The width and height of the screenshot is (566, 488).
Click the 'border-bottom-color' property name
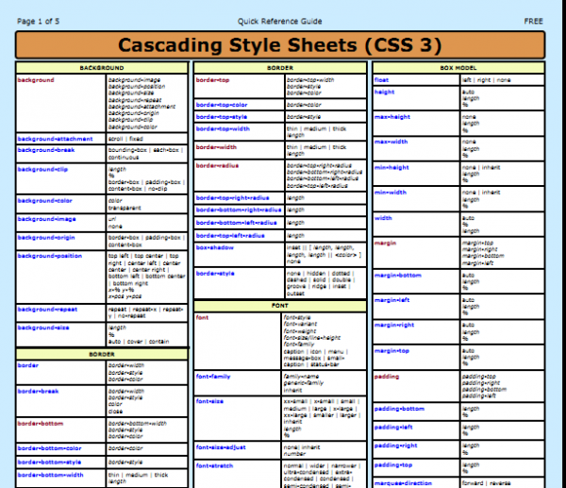coord(49,448)
